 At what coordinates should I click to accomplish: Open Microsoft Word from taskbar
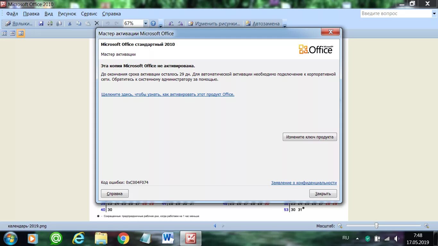pyautogui.click(x=168, y=238)
